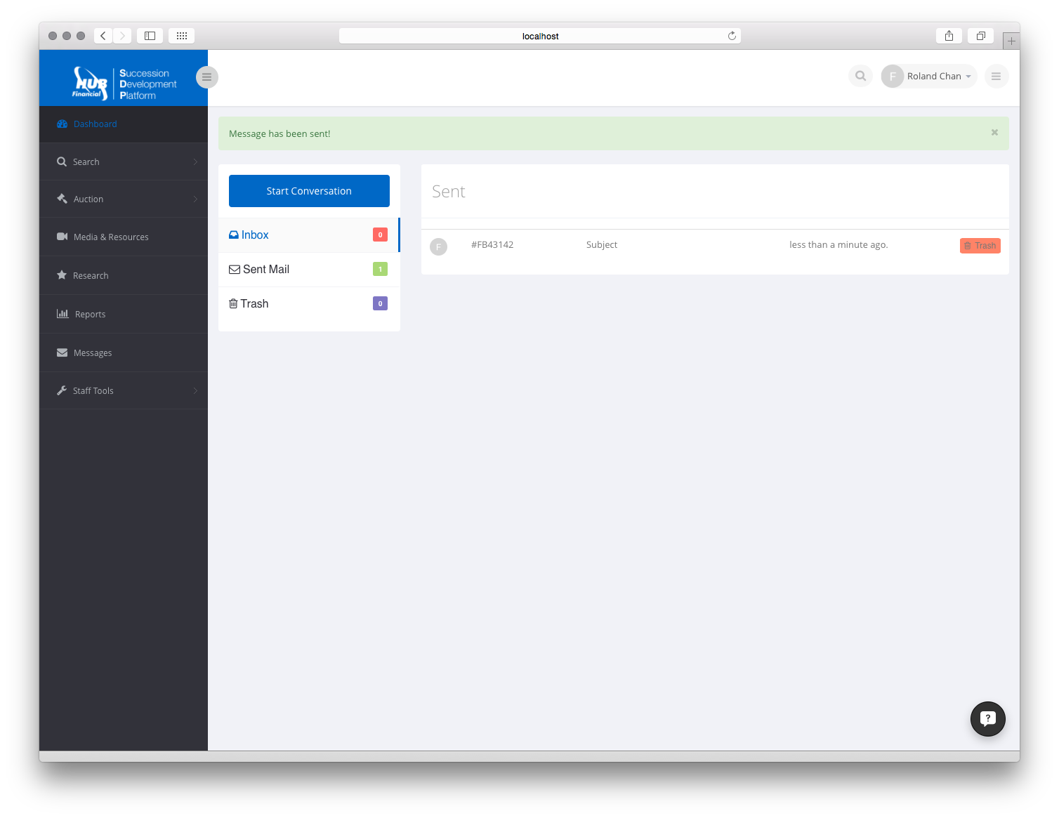
Task: Open Media & Resources section
Action: point(124,237)
